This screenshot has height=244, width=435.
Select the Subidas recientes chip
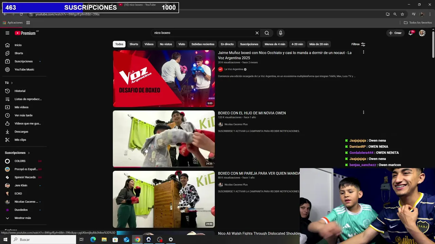[x=203, y=44]
